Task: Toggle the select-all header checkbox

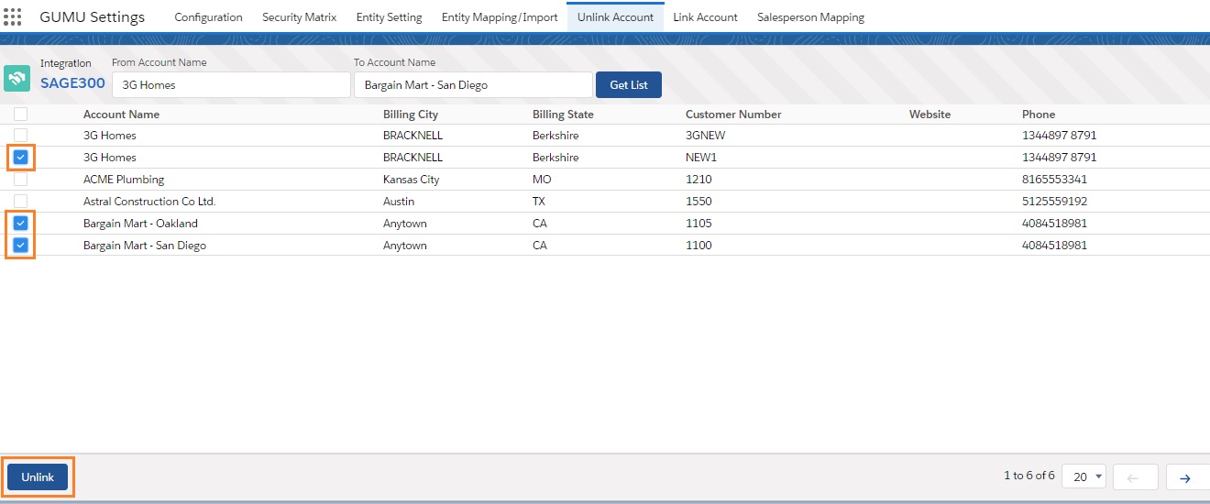Action: (x=20, y=115)
